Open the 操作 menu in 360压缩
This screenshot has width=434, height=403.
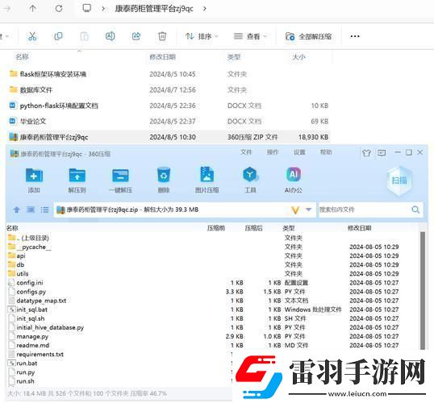pyautogui.click(x=273, y=152)
